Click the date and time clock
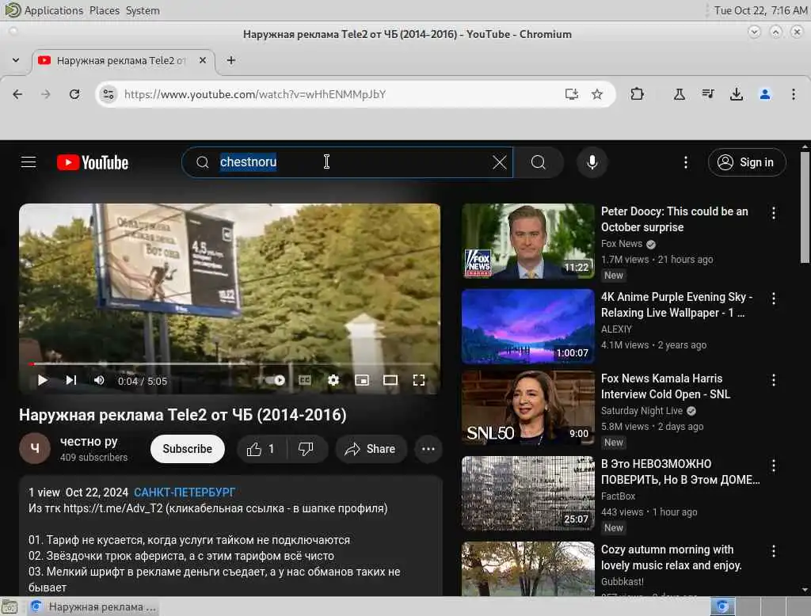 tap(760, 10)
